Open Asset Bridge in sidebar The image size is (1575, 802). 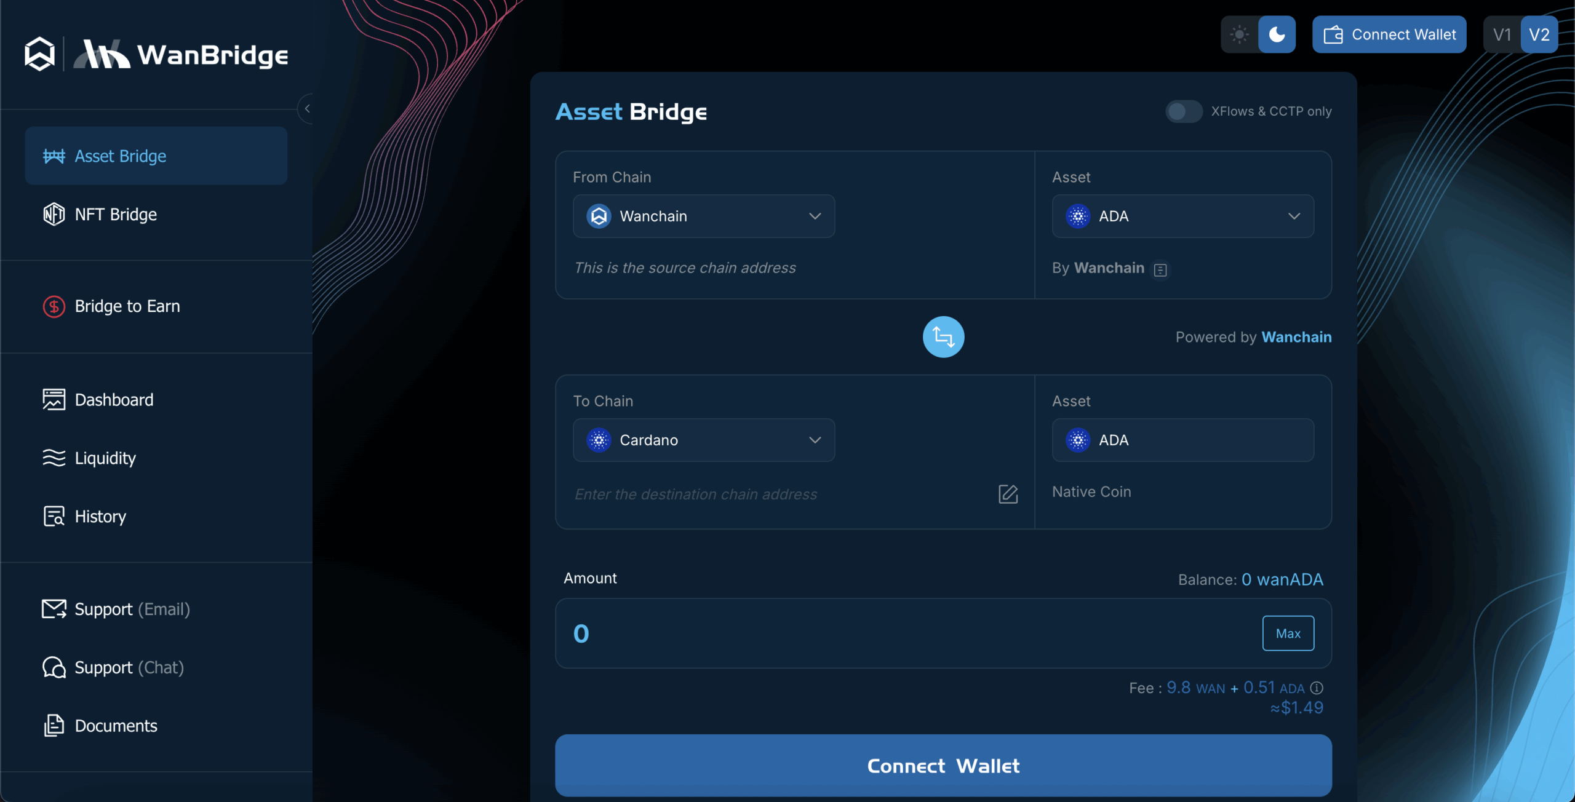(156, 156)
